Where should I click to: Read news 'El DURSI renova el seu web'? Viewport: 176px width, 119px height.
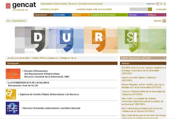[144, 71]
